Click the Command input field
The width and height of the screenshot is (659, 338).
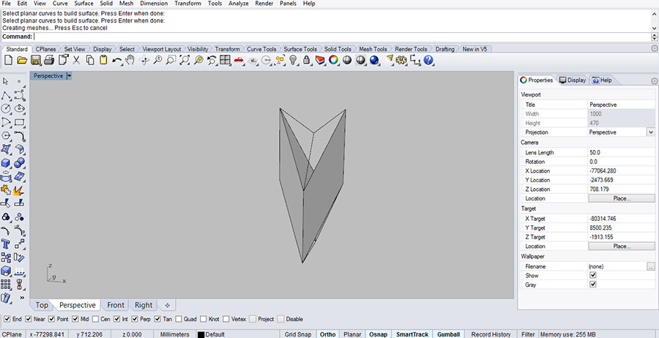[342, 37]
